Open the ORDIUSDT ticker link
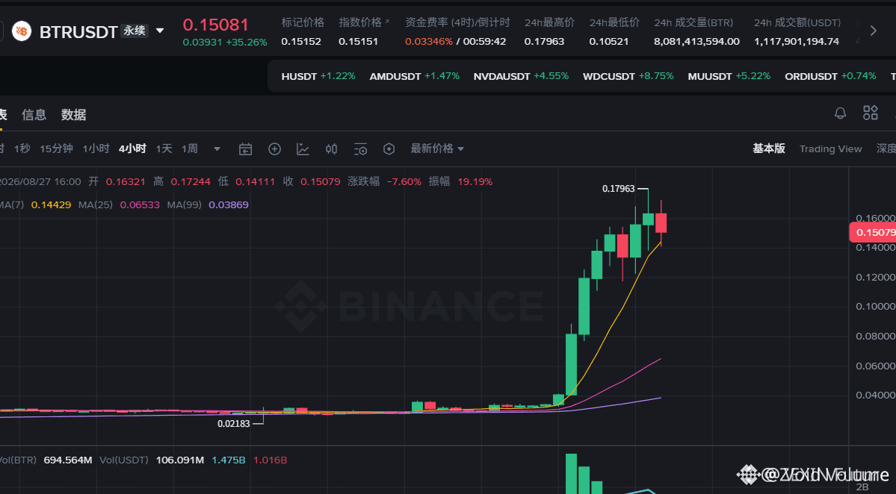This screenshot has height=494, width=896. click(x=830, y=76)
